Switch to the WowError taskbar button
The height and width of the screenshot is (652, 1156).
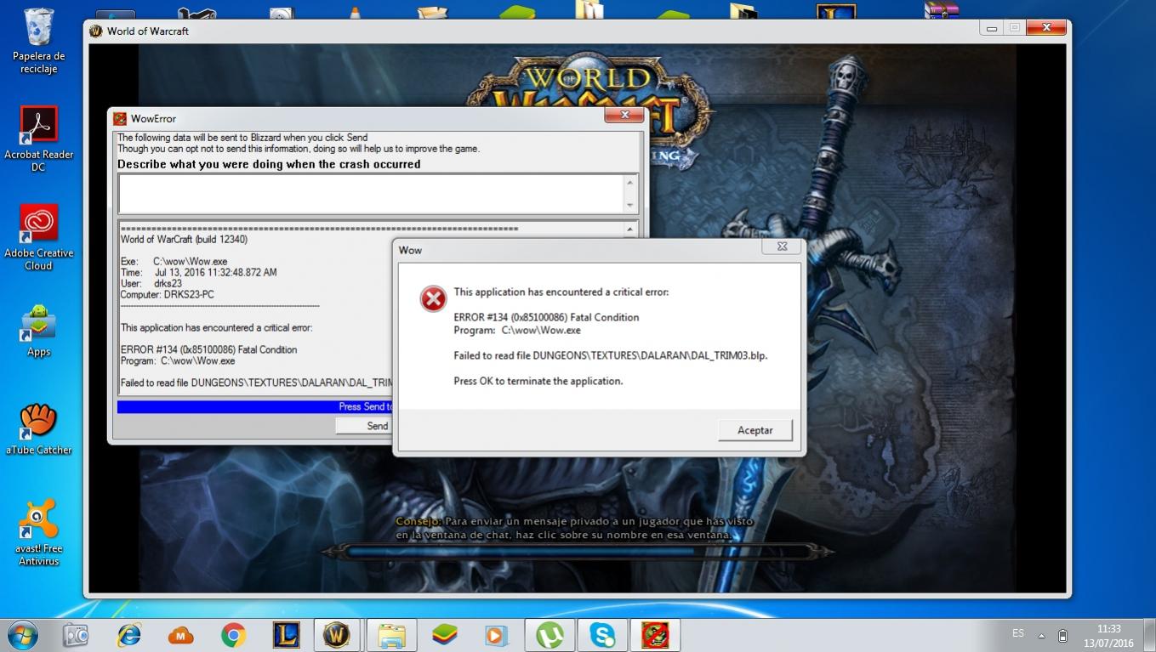pos(656,635)
